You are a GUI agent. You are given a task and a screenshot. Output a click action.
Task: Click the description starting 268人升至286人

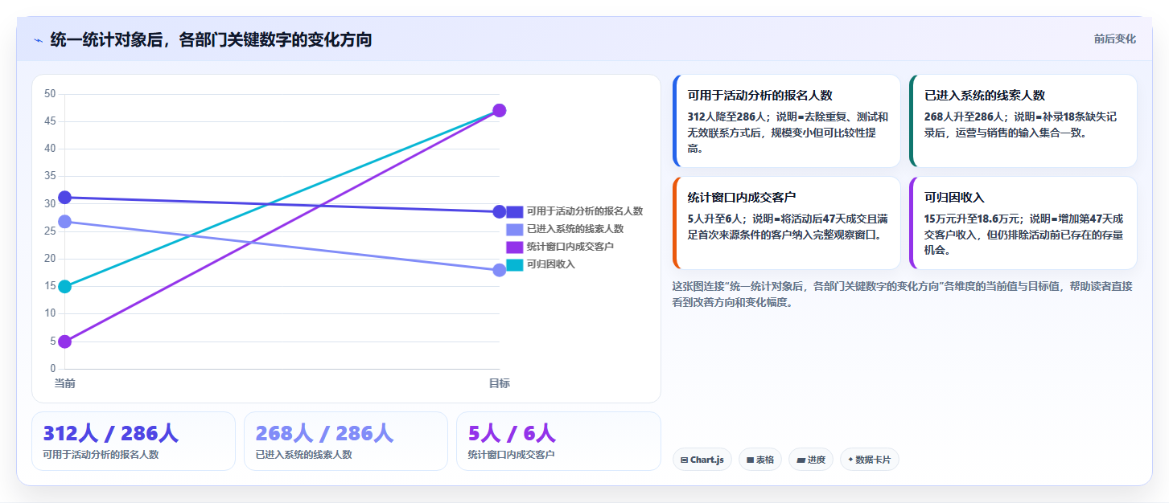1021,125
